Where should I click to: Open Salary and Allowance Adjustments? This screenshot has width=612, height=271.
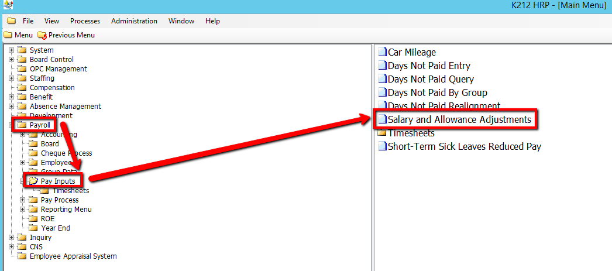click(459, 119)
